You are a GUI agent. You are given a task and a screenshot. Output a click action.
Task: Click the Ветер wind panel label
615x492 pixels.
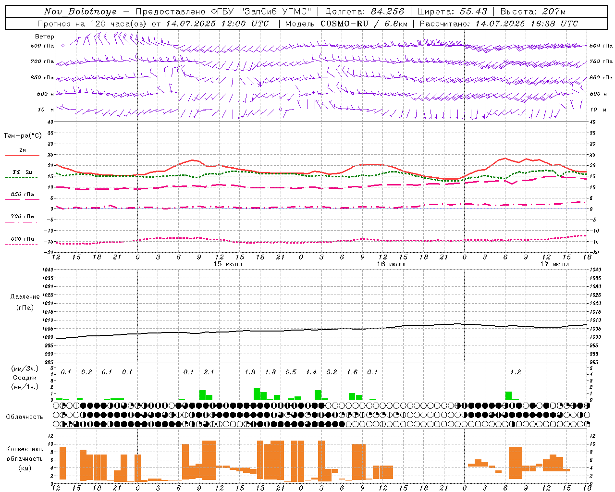tap(45, 37)
